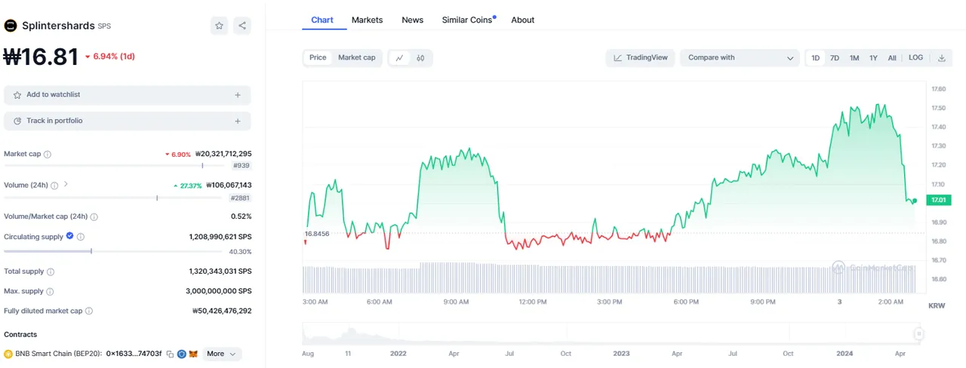The height and width of the screenshot is (368, 966).
Task: Click the KRW currency label under the chart
Action: (937, 305)
